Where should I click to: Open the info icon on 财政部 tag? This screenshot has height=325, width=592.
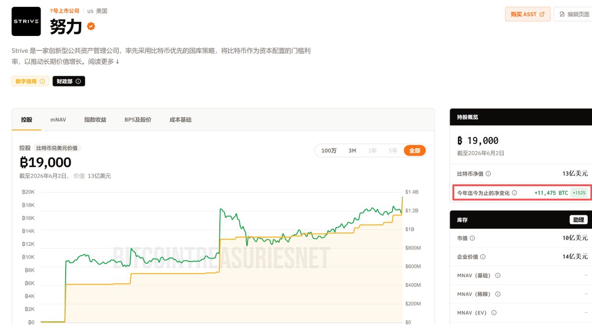coord(78,81)
